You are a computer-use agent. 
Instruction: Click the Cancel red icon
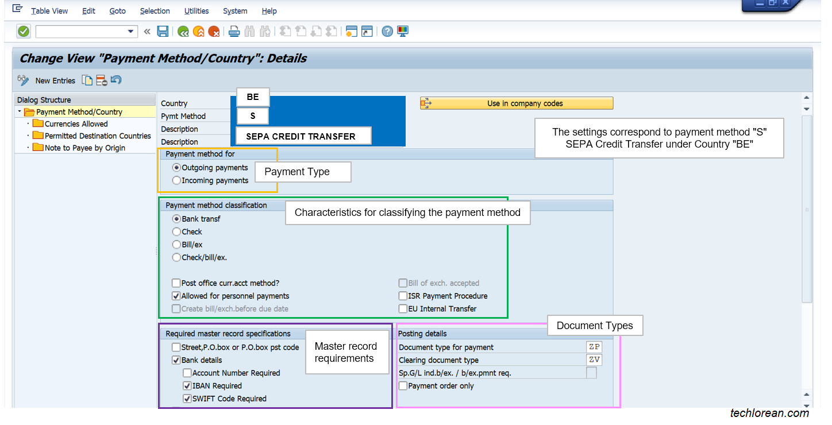(214, 31)
